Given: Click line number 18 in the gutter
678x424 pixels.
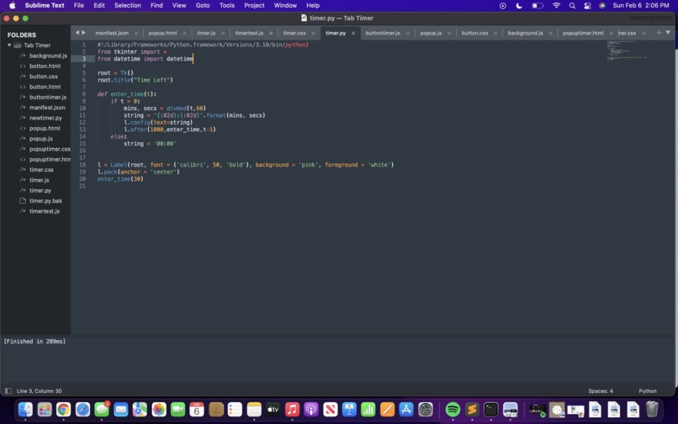Looking at the screenshot, I should 82,165.
